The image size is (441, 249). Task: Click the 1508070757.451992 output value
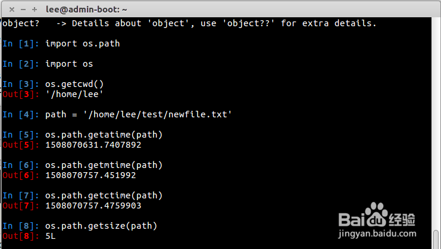pos(90,175)
